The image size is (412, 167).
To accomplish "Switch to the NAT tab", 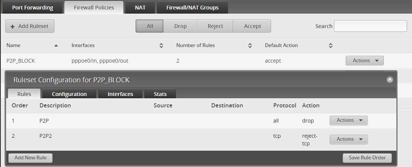I will (140, 8).
